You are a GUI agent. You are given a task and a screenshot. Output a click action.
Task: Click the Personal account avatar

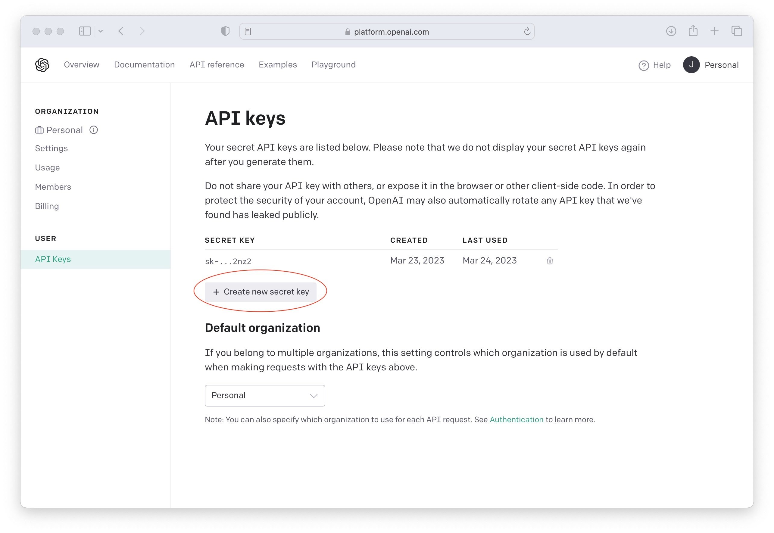691,65
